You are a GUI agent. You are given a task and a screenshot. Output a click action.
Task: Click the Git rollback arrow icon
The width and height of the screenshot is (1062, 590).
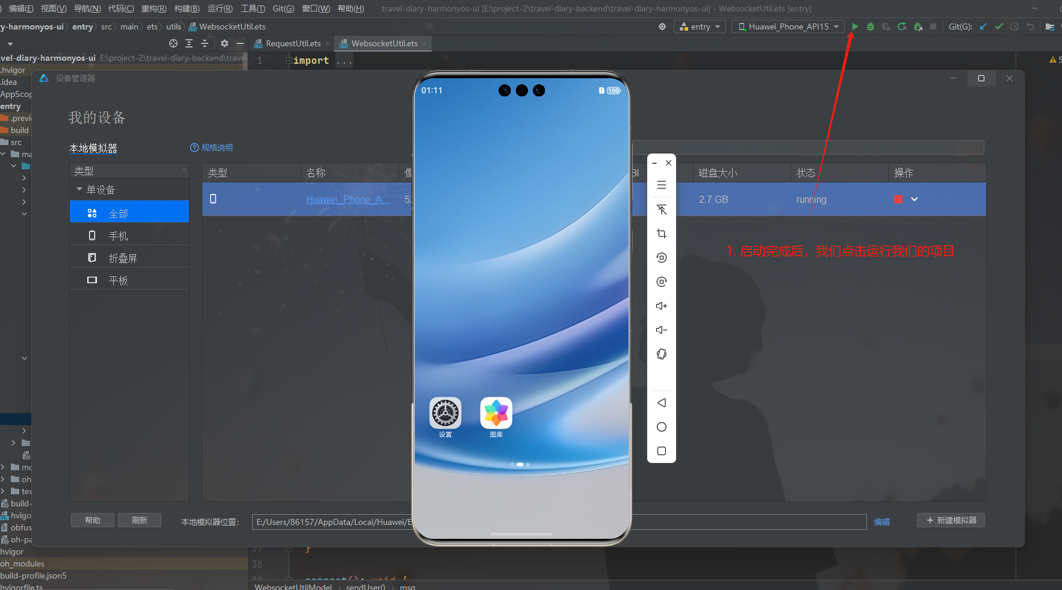pos(1030,26)
